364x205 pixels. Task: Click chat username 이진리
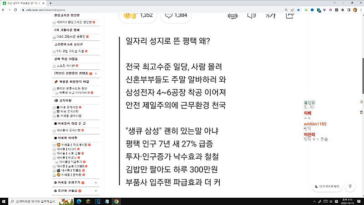[x=309, y=134]
